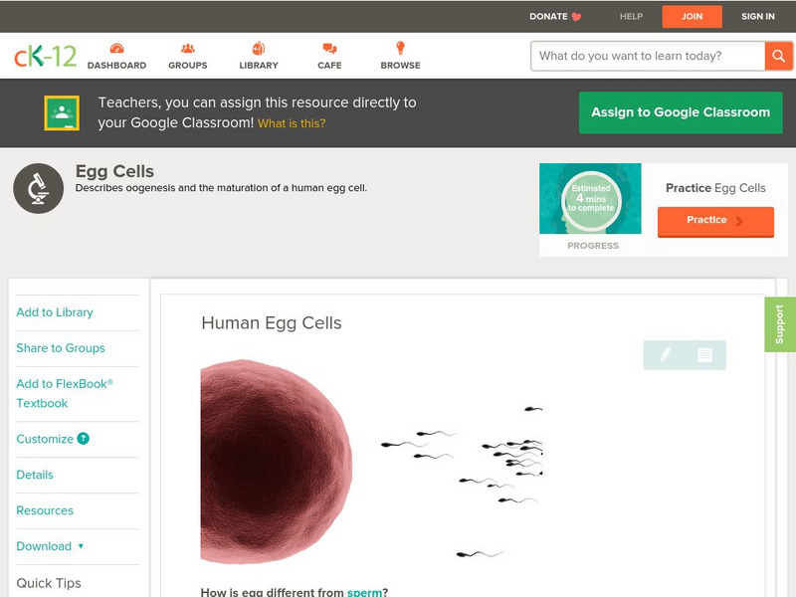Click the highlighter pen icon
This screenshot has height=597, width=796.
click(x=664, y=354)
